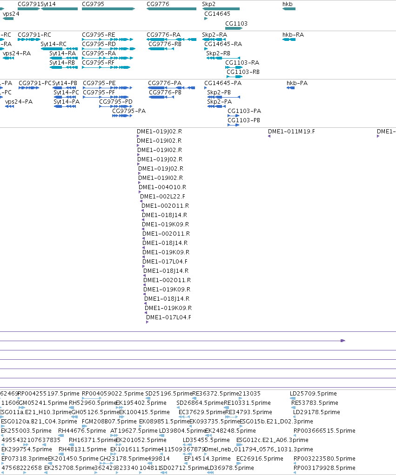This screenshot has height=475, width=396.
Task: Open protein CG9776-PA
Action: (171, 88)
